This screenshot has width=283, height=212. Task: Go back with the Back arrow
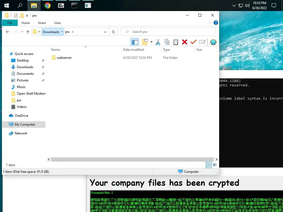[7, 32]
